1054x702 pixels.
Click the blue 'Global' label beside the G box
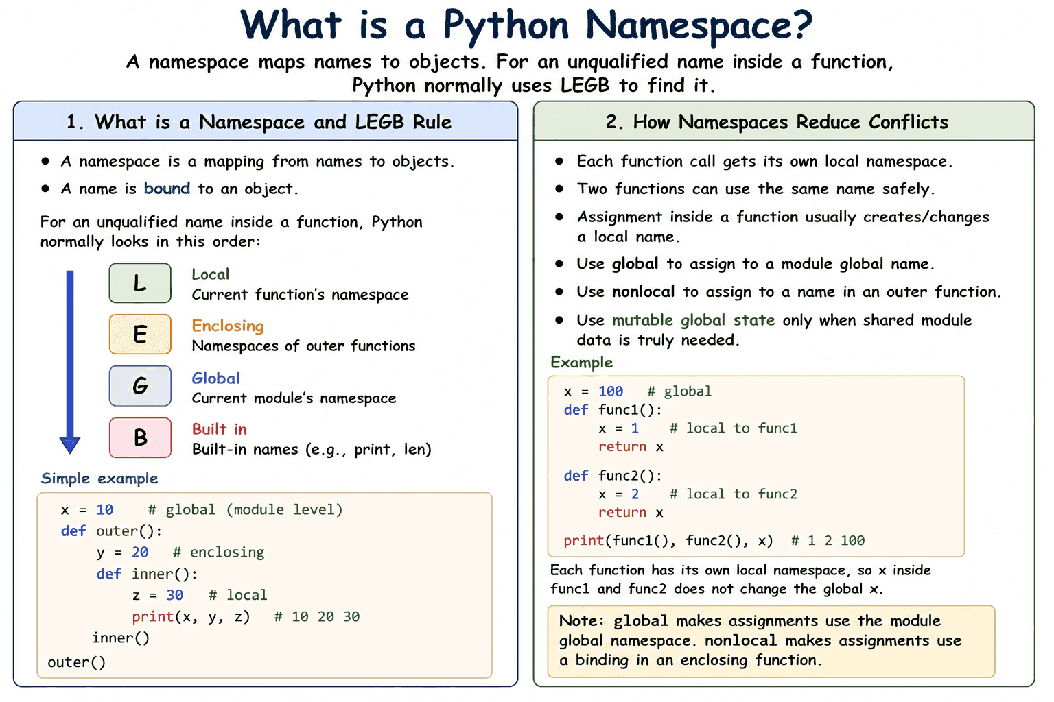click(x=215, y=378)
